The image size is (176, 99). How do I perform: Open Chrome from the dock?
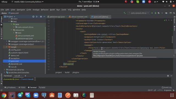(x=4, y=95)
